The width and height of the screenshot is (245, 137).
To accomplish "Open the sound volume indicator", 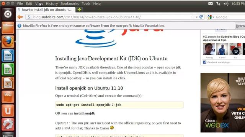I will point(226,3).
